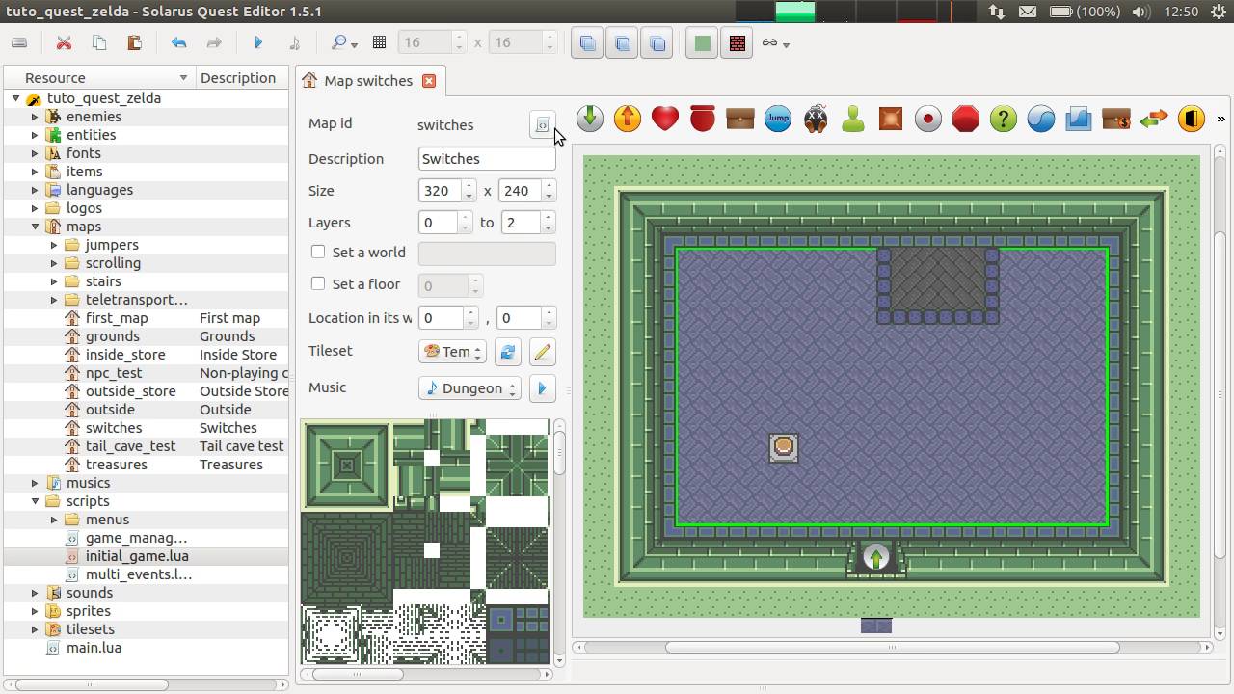This screenshot has width=1234, height=694.
Task: Close the Map switches tab
Action: pos(429,81)
